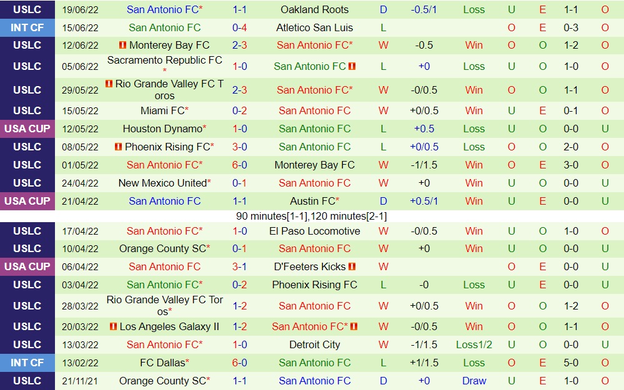Click the INT CF label on 15/06/22
624x390 pixels.
[x=27, y=27]
